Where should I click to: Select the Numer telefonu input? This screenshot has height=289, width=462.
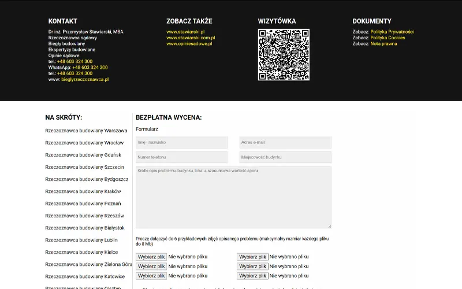click(x=181, y=157)
